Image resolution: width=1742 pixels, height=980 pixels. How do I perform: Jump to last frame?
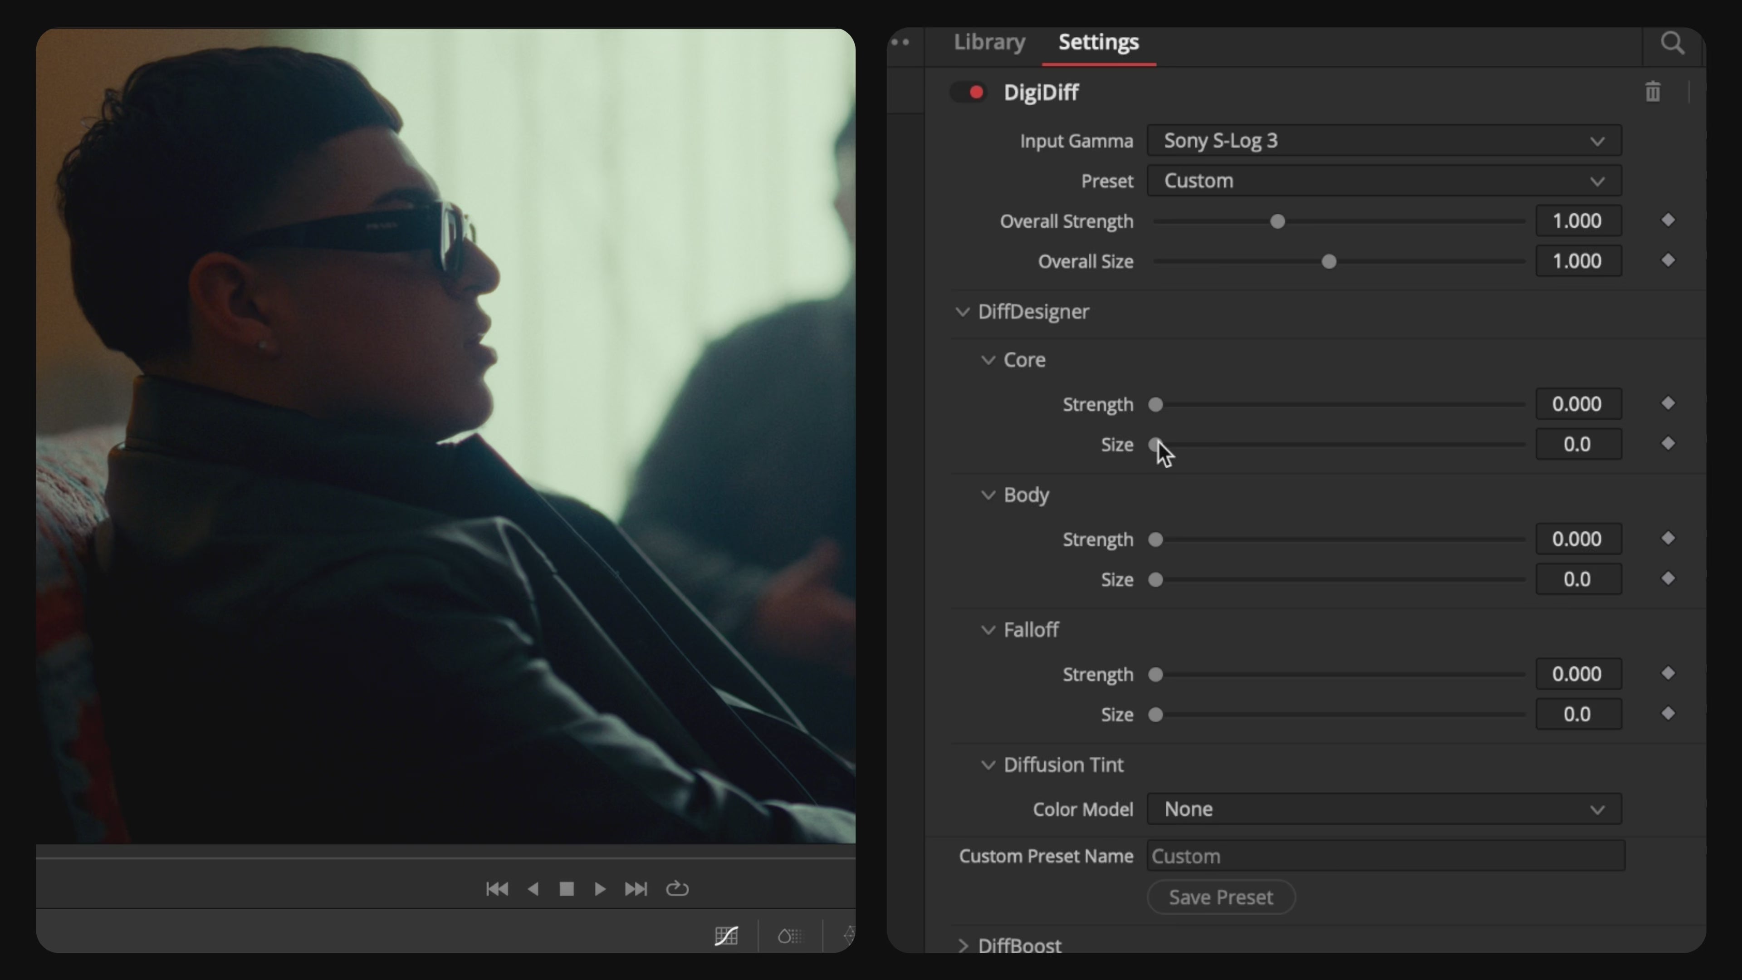tap(636, 889)
